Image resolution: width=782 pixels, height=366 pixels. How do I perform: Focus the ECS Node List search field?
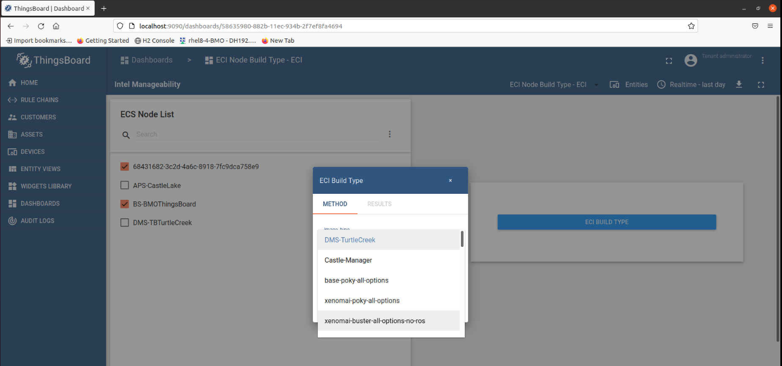coord(257,134)
